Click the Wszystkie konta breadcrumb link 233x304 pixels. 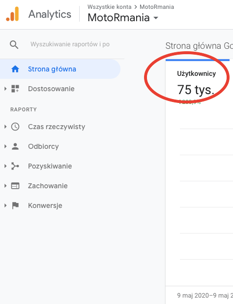coord(109,7)
